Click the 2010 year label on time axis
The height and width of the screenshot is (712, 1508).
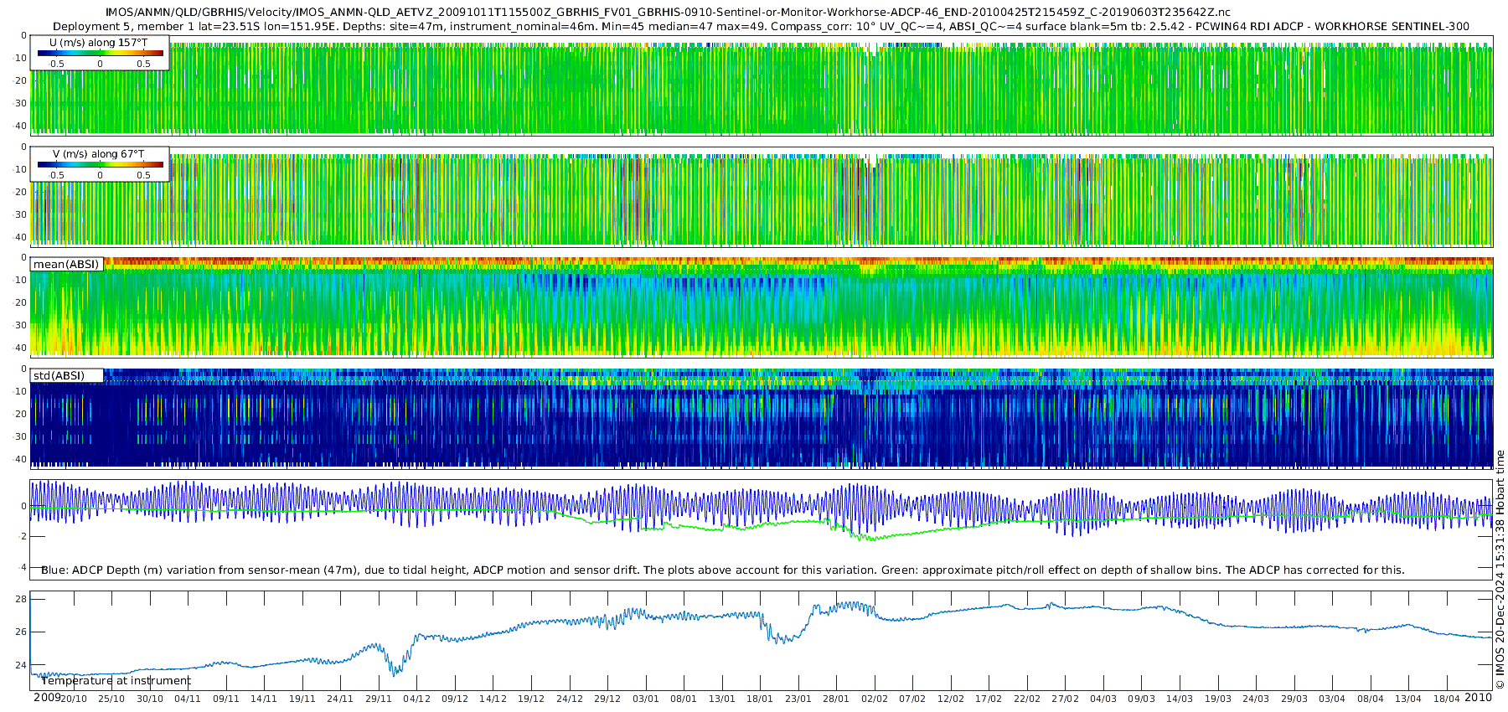1478,698
